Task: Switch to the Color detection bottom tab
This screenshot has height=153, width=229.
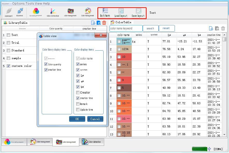Action: (x=91, y=142)
